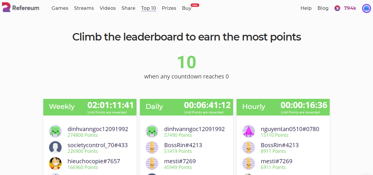Click daily dinhvanngoc12091992 username
Screen dimensions: 373x175
click(x=194, y=129)
